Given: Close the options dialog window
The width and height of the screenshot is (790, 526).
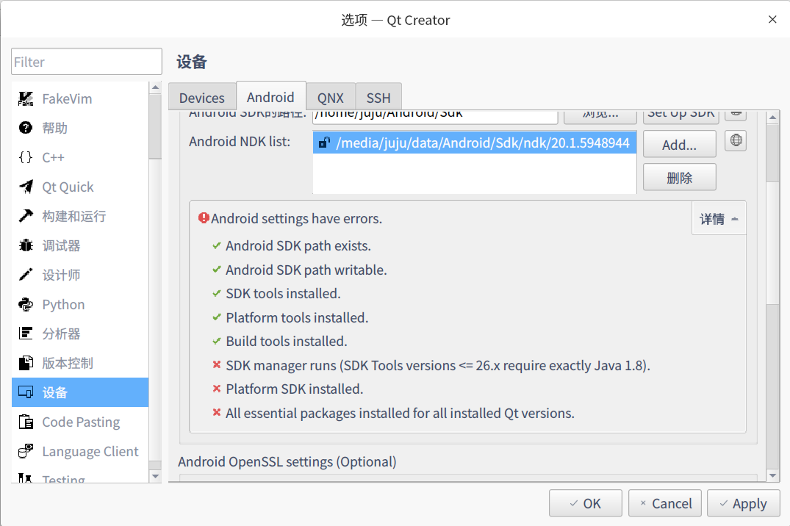Looking at the screenshot, I should coord(772,19).
